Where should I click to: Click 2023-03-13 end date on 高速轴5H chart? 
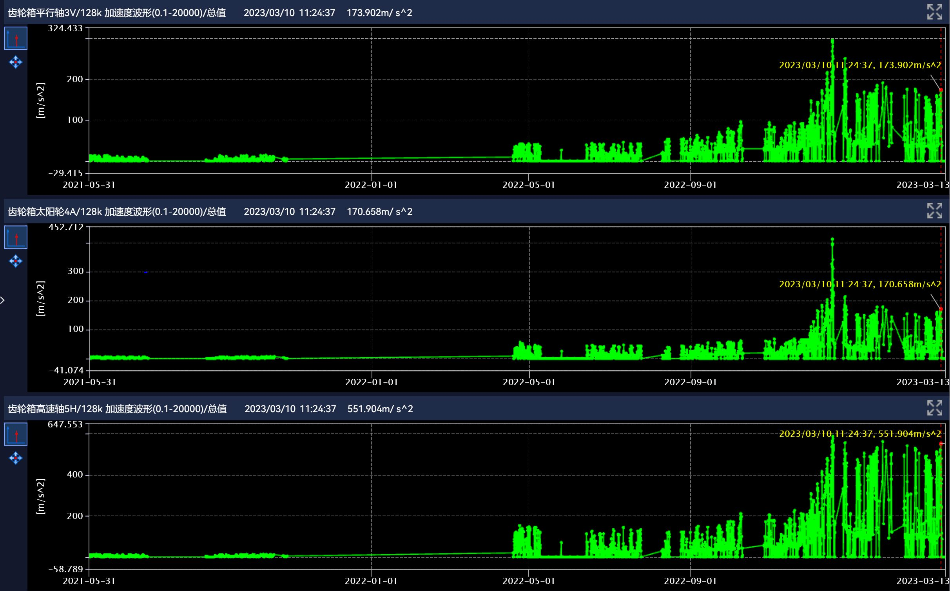tap(923, 581)
